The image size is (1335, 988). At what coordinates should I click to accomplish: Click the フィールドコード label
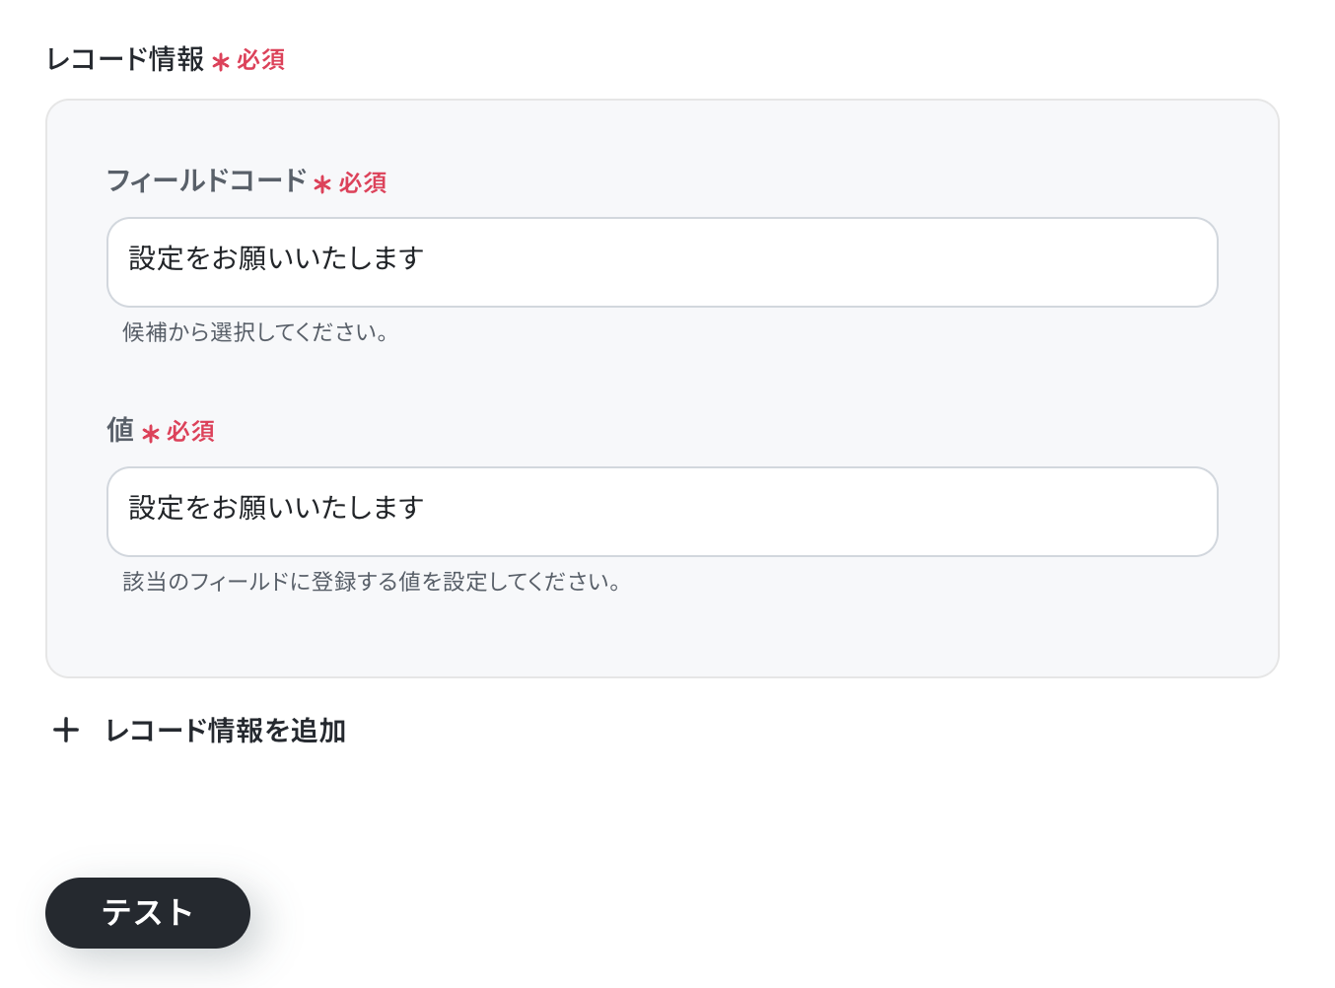click(207, 180)
